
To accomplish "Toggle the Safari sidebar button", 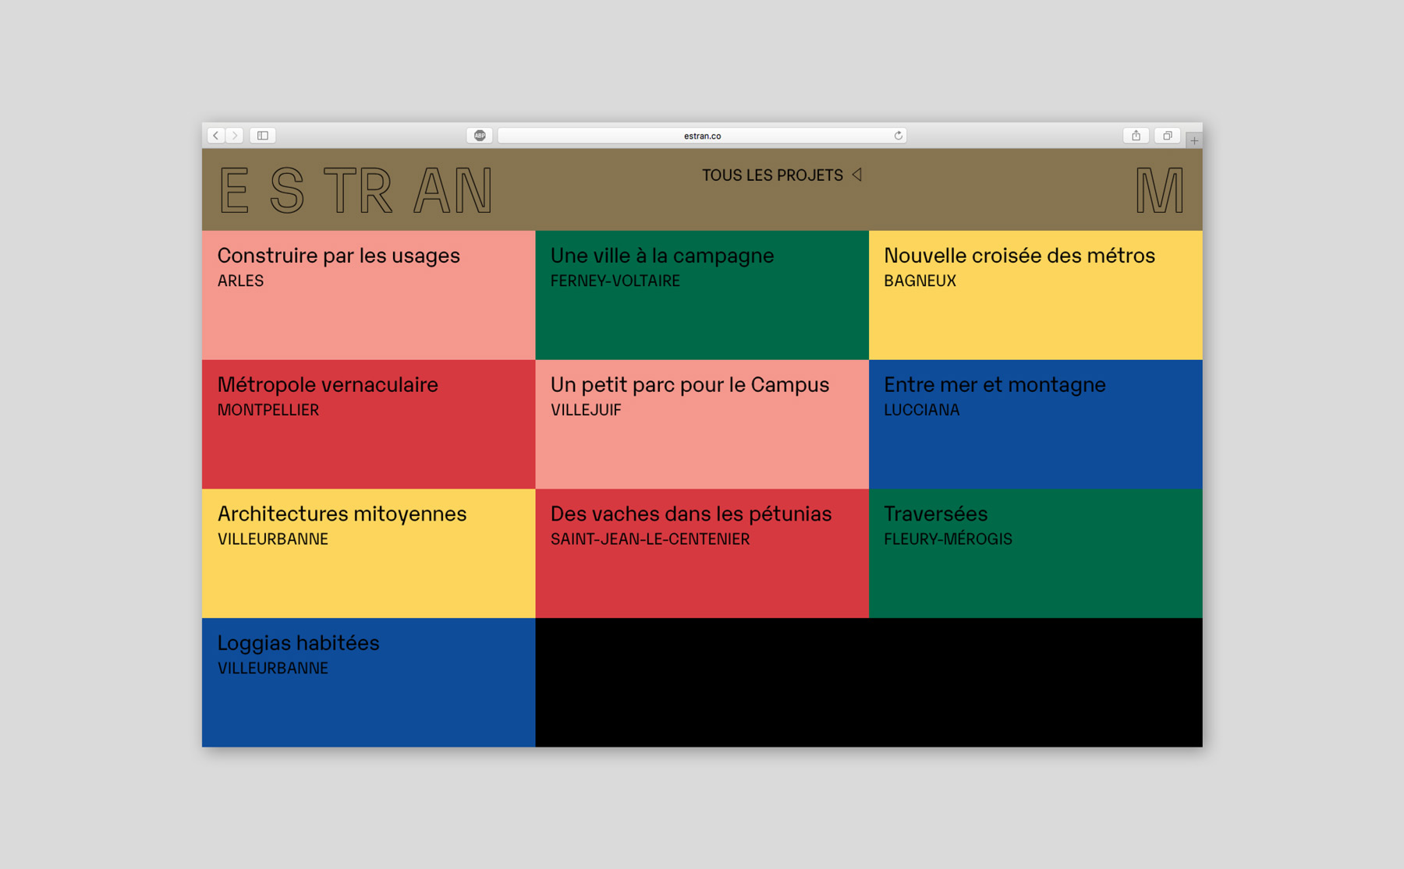I will 263,136.
